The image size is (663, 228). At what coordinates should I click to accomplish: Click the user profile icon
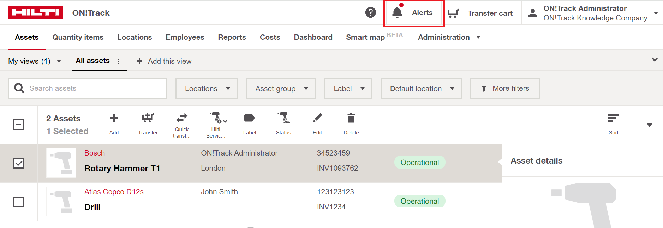coord(533,13)
